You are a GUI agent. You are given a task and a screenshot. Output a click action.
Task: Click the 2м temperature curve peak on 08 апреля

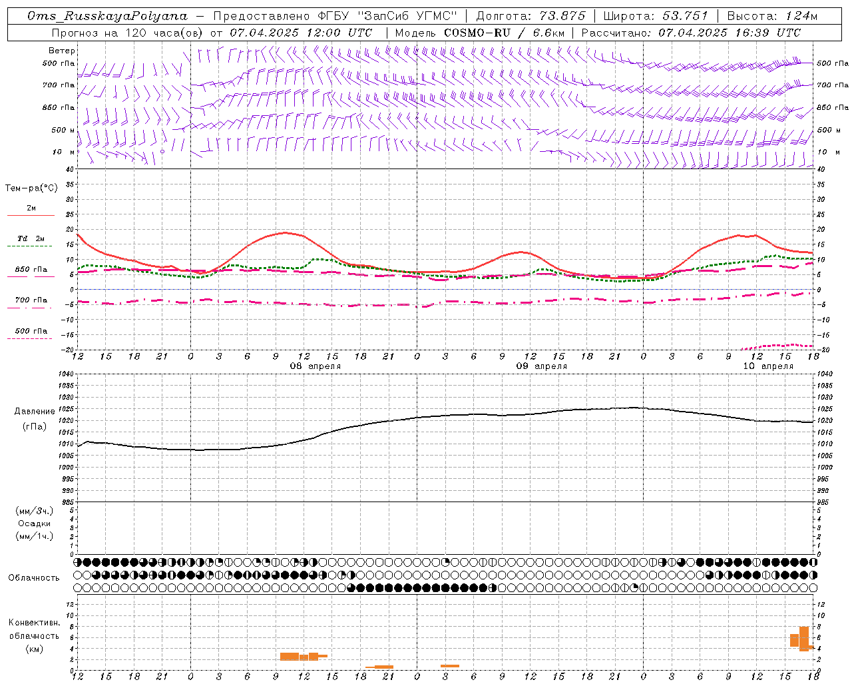point(286,232)
